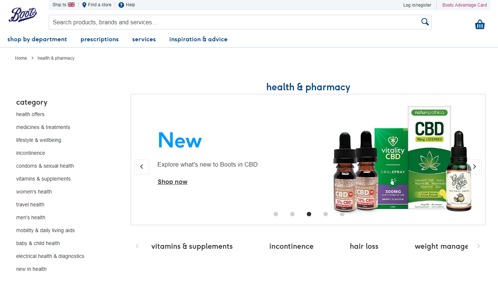
Task: Click the Boots logo
Action: tap(23, 15)
